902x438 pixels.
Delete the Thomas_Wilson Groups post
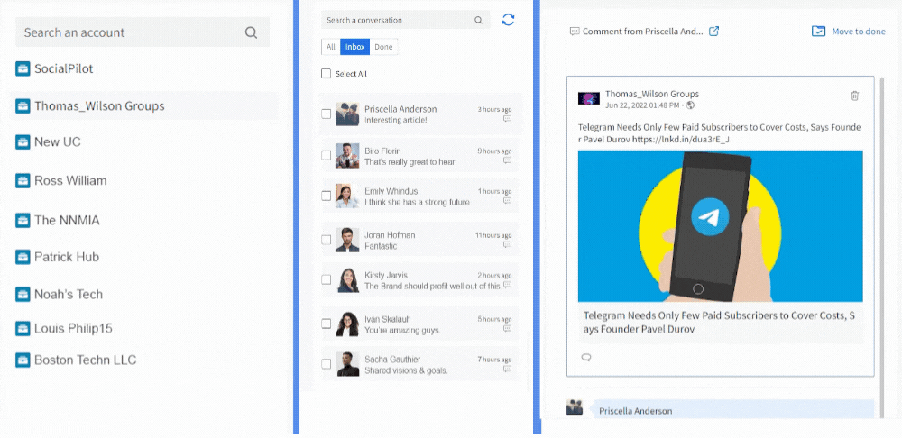pos(855,96)
